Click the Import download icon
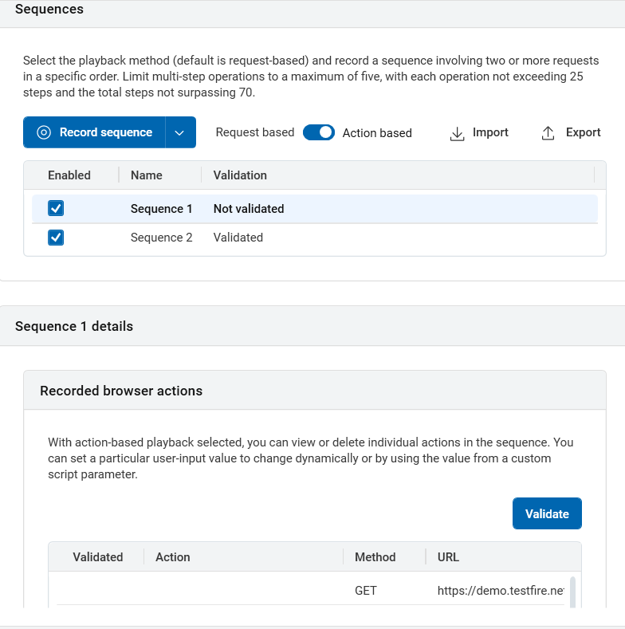 pyautogui.click(x=457, y=133)
